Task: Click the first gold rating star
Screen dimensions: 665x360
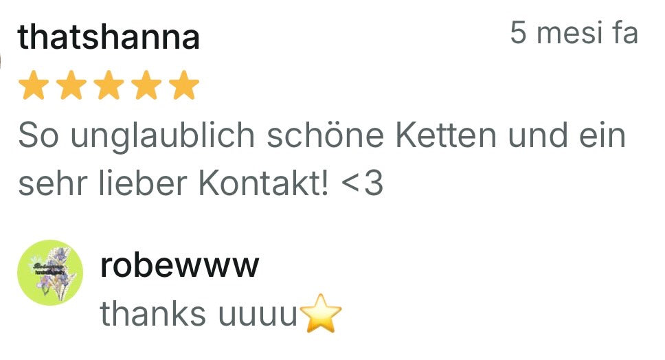Action: click(x=34, y=85)
